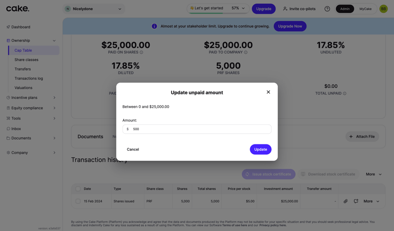Open the Dashboard page
This screenshot has height=231, width=394.
pos(20,27)
